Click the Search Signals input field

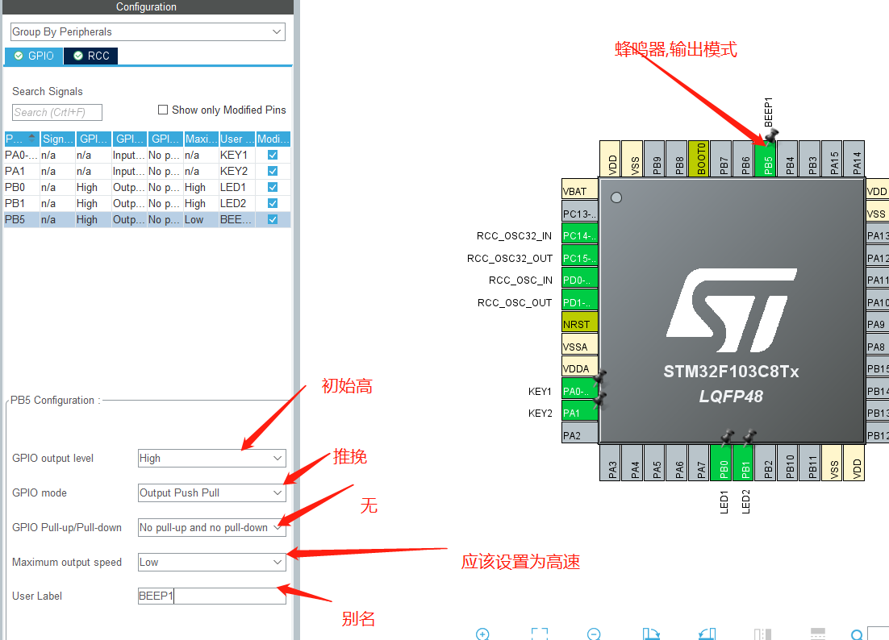click(x=57, y=112)
